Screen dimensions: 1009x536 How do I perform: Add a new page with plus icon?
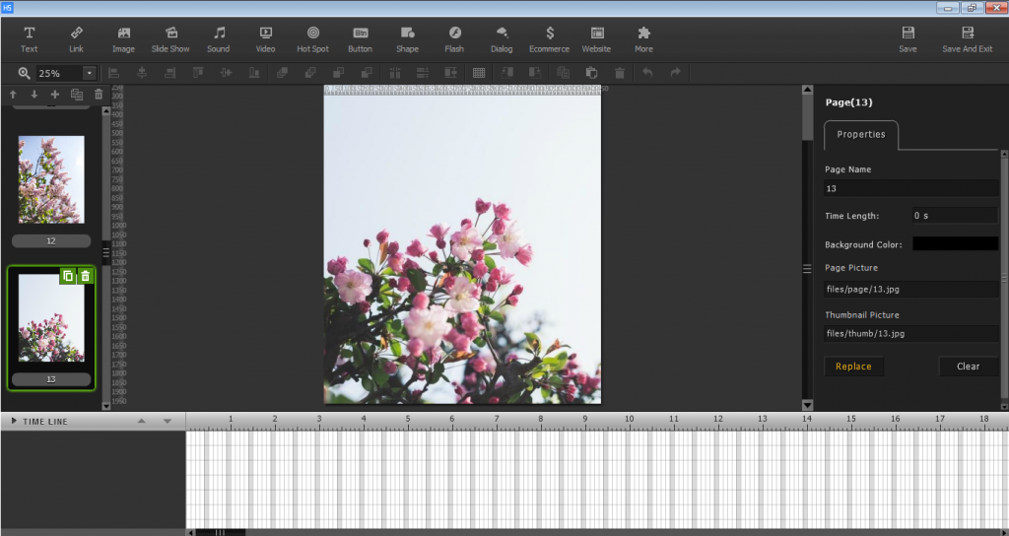point(55,95)
